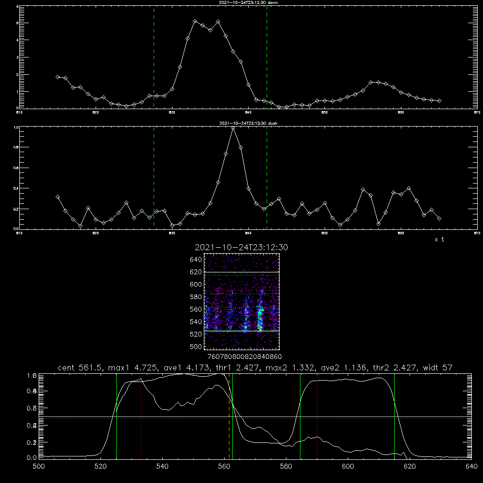Click the secondary dawn bump peak near 856

coord(371,82)
